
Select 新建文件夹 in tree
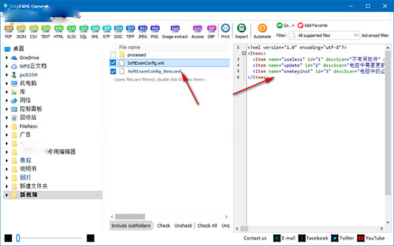point(33,186)
